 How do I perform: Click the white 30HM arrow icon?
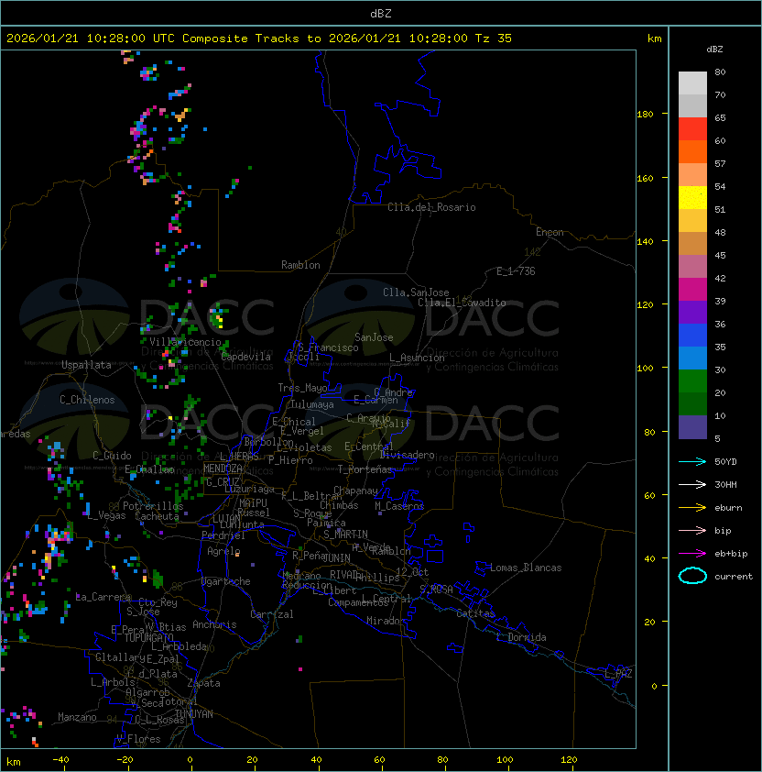coord(692,484)
